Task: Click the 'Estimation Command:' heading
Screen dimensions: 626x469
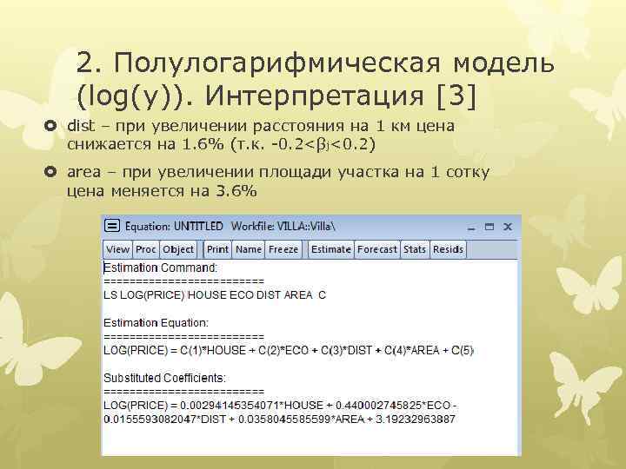Action: click(160, 268)
